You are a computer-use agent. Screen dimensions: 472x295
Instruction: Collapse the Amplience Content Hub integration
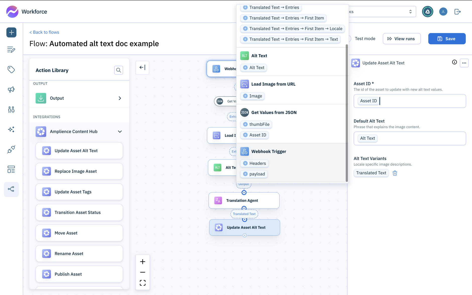(x=120, y=132)
